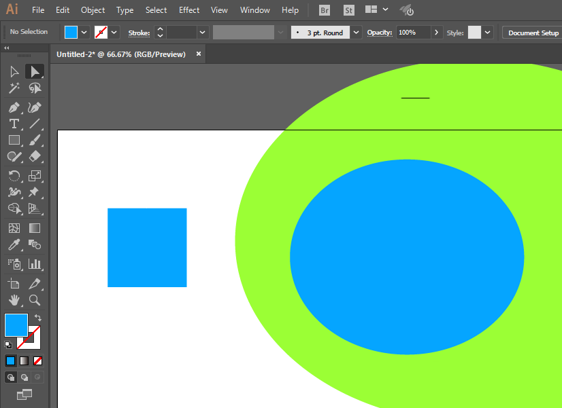Switch to the Untitled-2 document tab

(121, 54)
